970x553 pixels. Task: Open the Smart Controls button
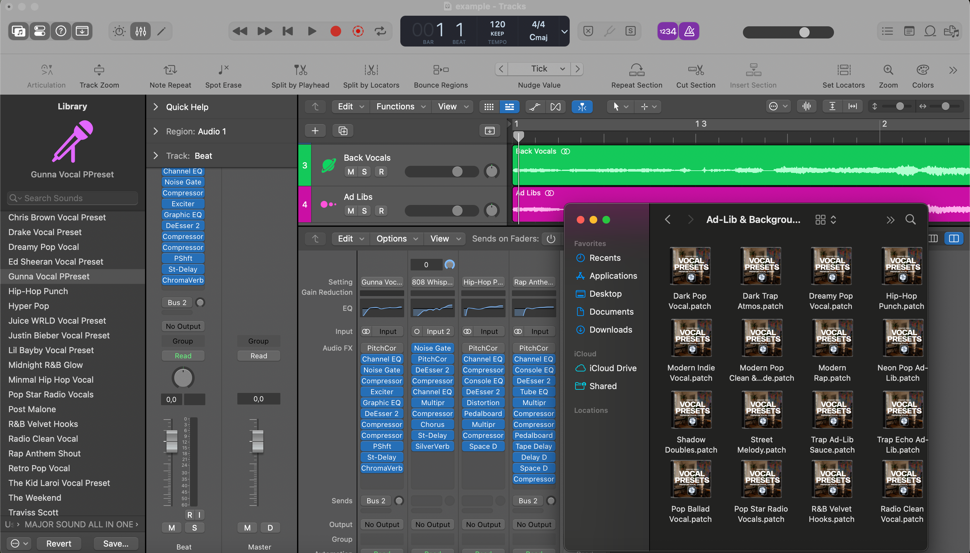119,31
